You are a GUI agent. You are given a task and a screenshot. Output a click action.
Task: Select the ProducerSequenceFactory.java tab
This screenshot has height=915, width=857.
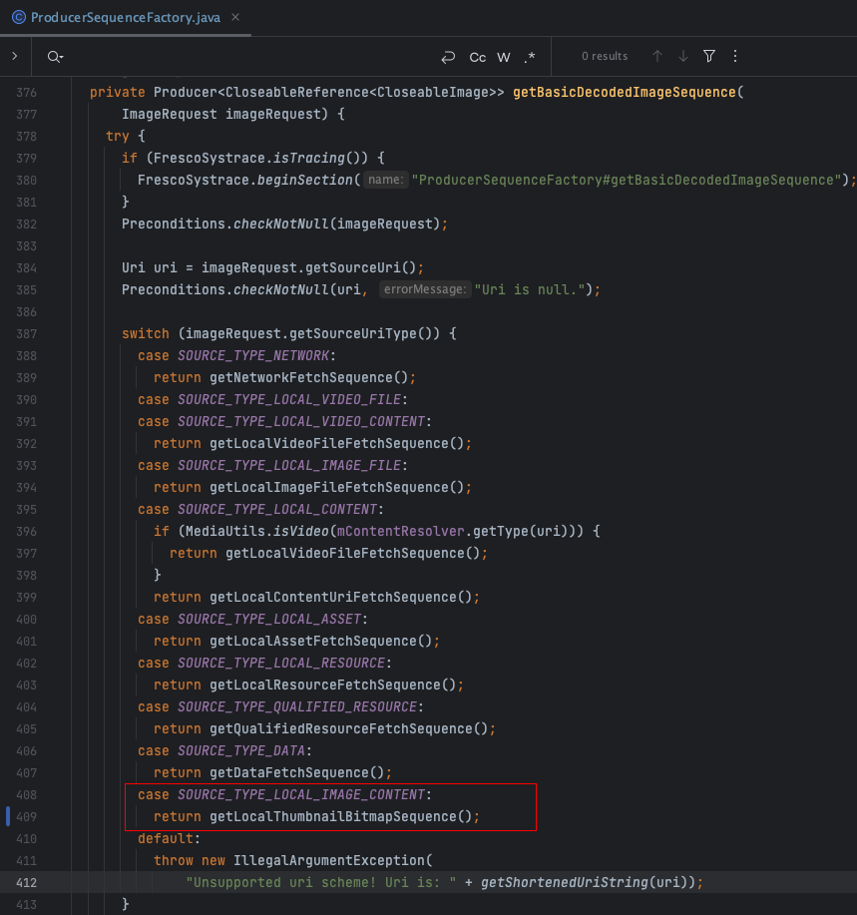tap(126, 18)
